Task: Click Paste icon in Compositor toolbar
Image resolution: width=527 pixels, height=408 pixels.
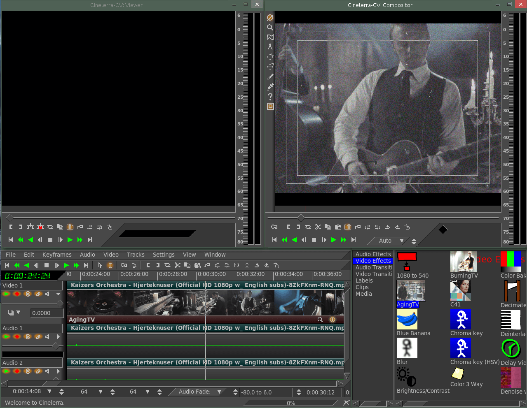Action: (338, 227)
